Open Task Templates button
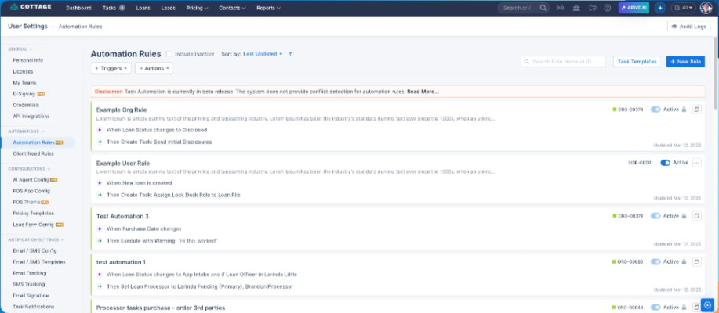This screenshot has height=313, width=719. (637, 61)
